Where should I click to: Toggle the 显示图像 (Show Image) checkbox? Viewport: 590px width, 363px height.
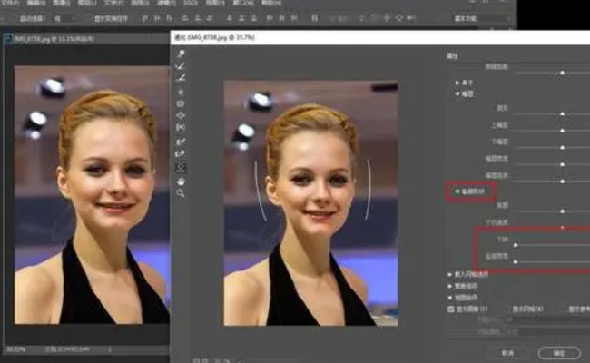pyautogui.click(x=451, y=309)
